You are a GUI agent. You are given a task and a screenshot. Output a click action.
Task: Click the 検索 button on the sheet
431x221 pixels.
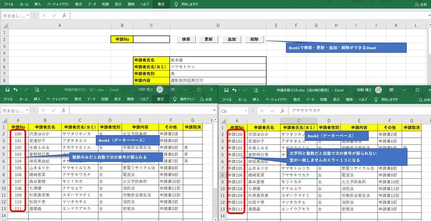tap(186, 39)
